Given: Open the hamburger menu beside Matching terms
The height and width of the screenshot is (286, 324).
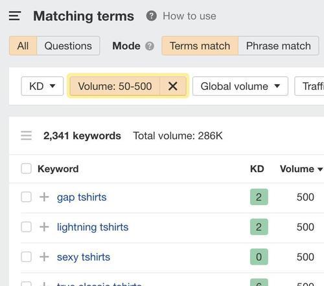Looking at the screenshot, I should coord(15,16).
